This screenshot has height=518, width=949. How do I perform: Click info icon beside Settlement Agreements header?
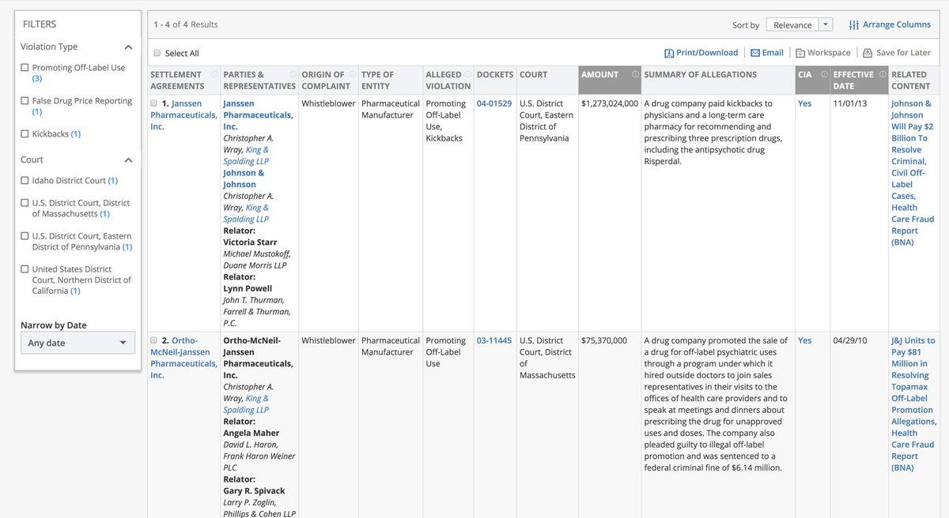pyautogui.click(x=214, y=74)
